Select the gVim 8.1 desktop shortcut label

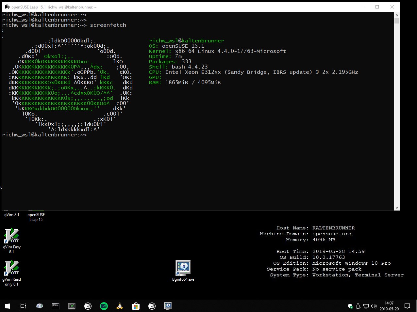(12, 215)
